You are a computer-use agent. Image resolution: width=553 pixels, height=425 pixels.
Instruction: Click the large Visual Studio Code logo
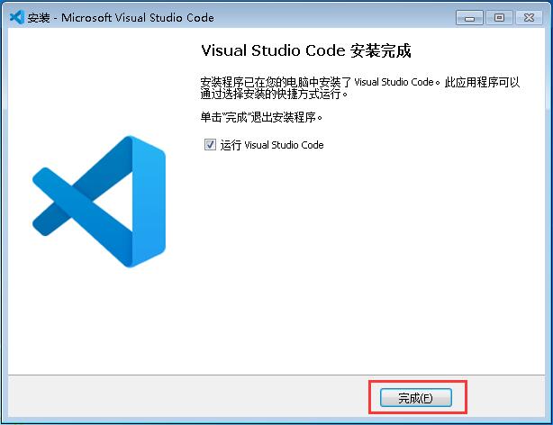click(99, 202)
